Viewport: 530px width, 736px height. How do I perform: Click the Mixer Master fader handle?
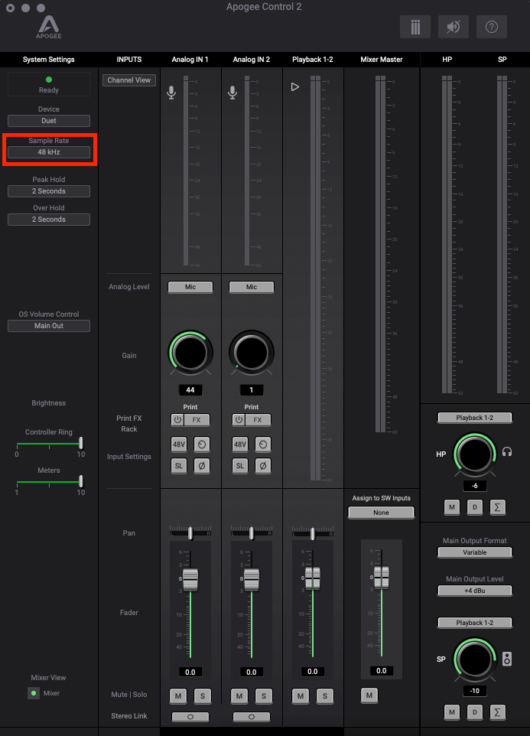382,578
